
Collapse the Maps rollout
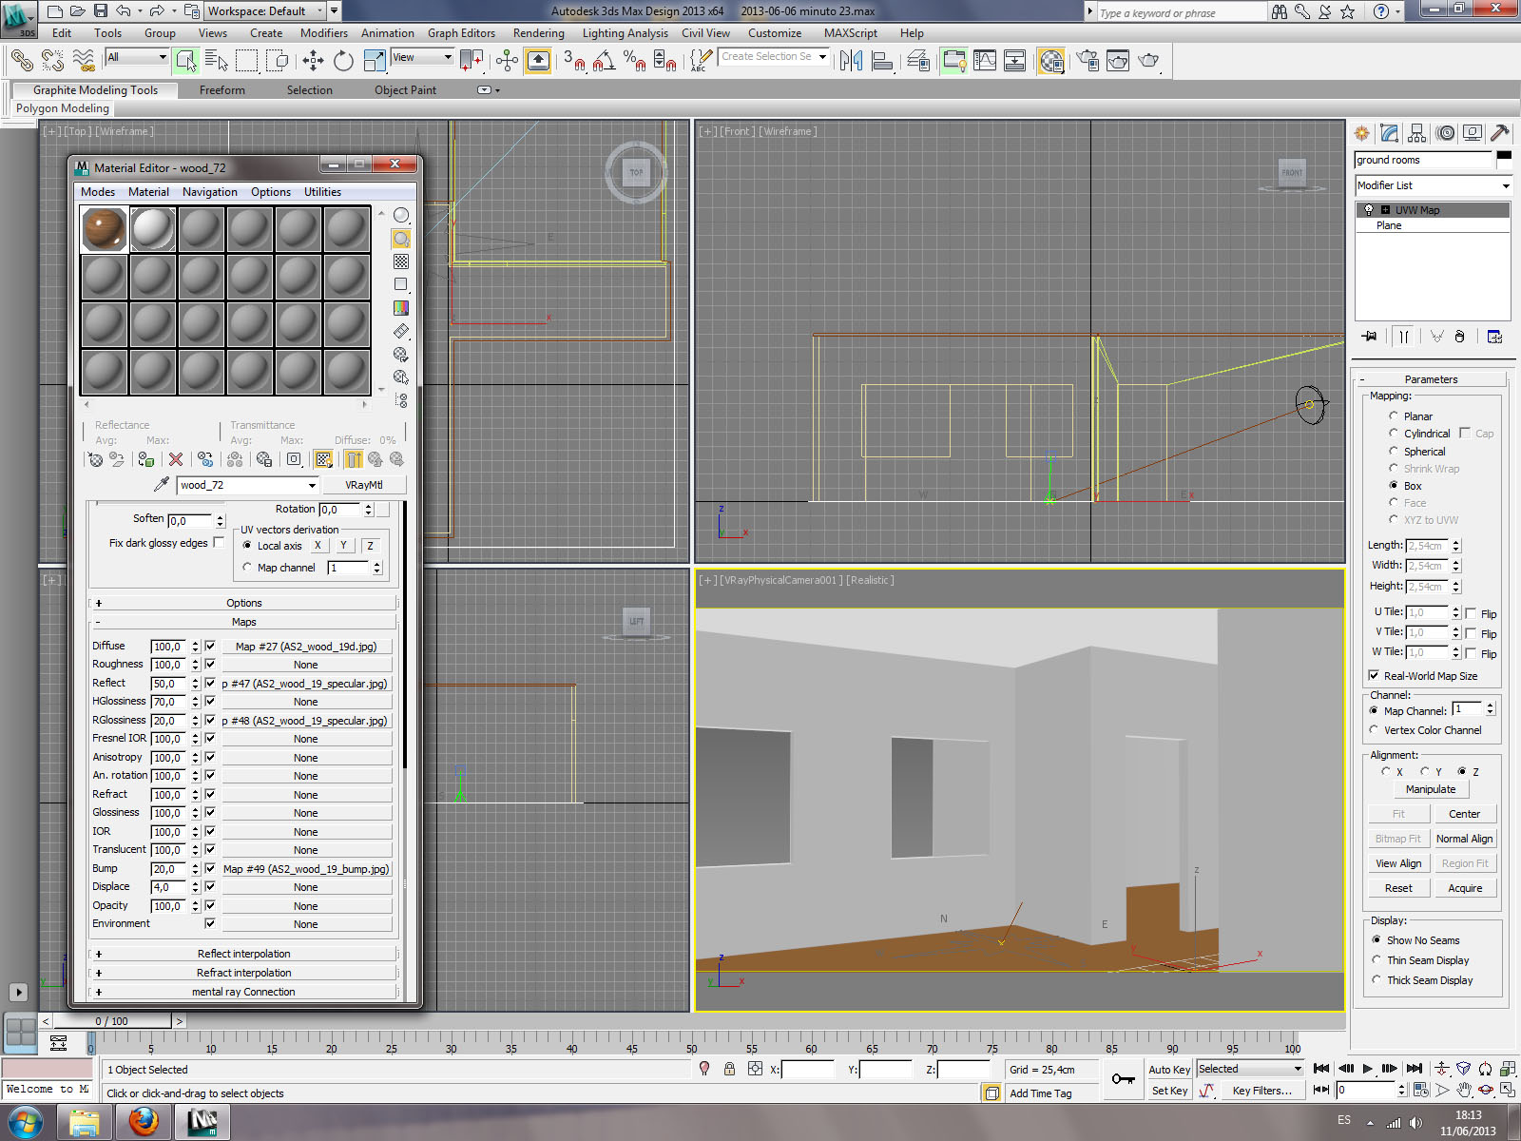pyautogui.click(x=243, y=622)
